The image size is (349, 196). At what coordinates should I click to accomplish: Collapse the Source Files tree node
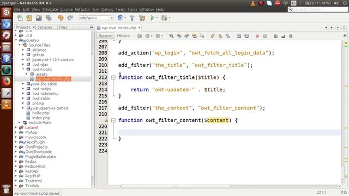coord(20,45)
